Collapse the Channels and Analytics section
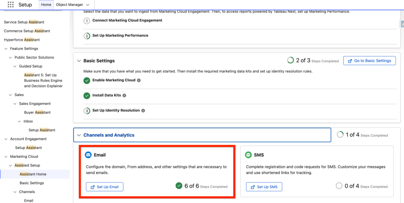The height and width of the screenshot is (203, 404). pyautogui.click(x=78, y=135)
